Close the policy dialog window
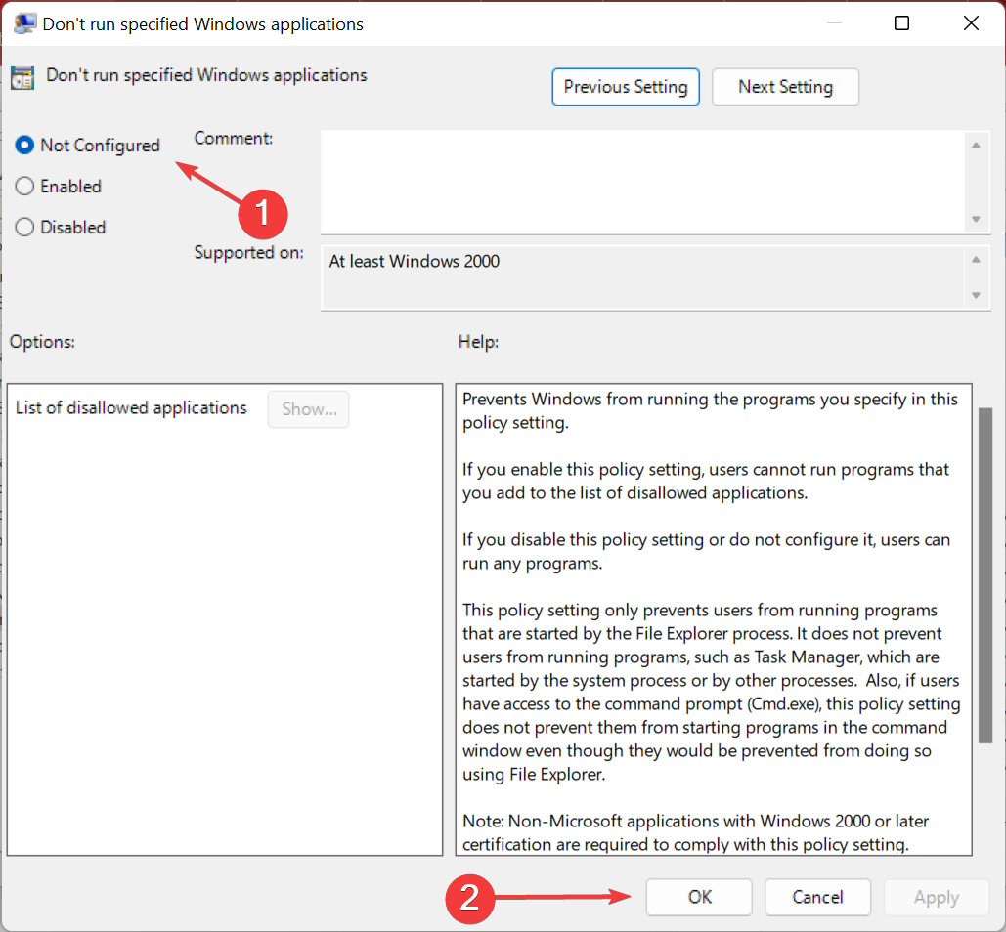The image size is (1006, 932). coord(972,23)
